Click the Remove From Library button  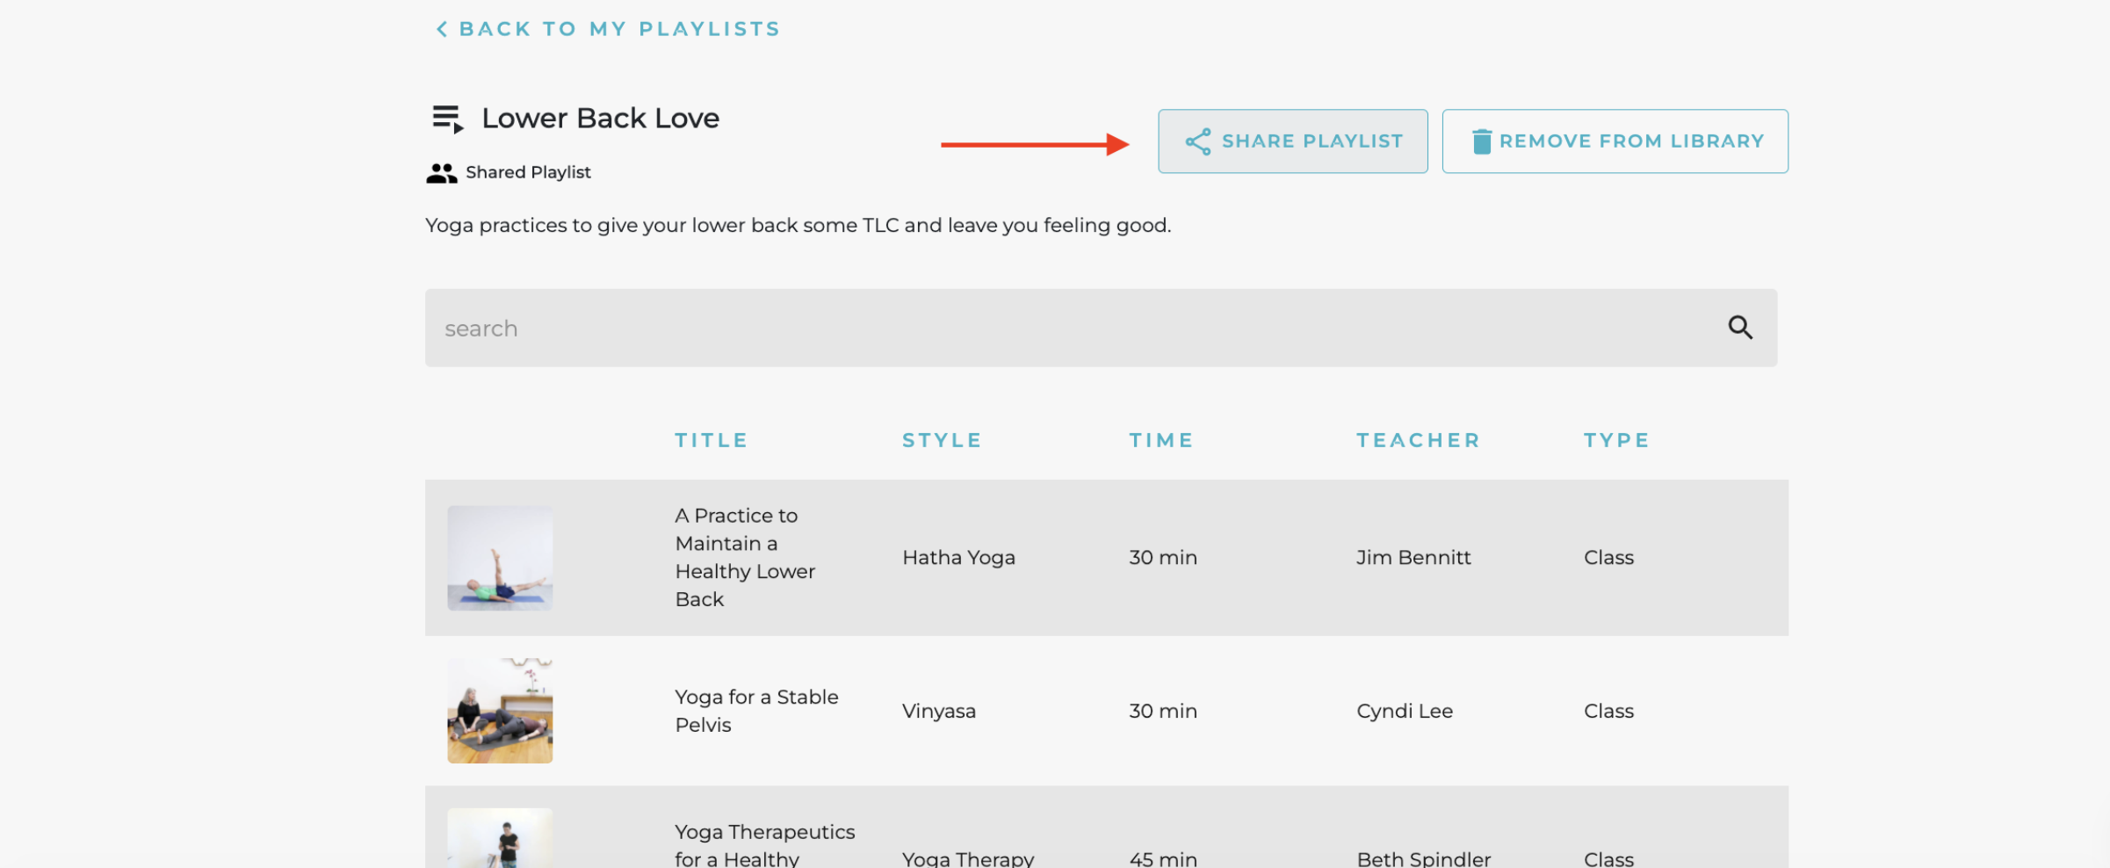point(1615,141)
